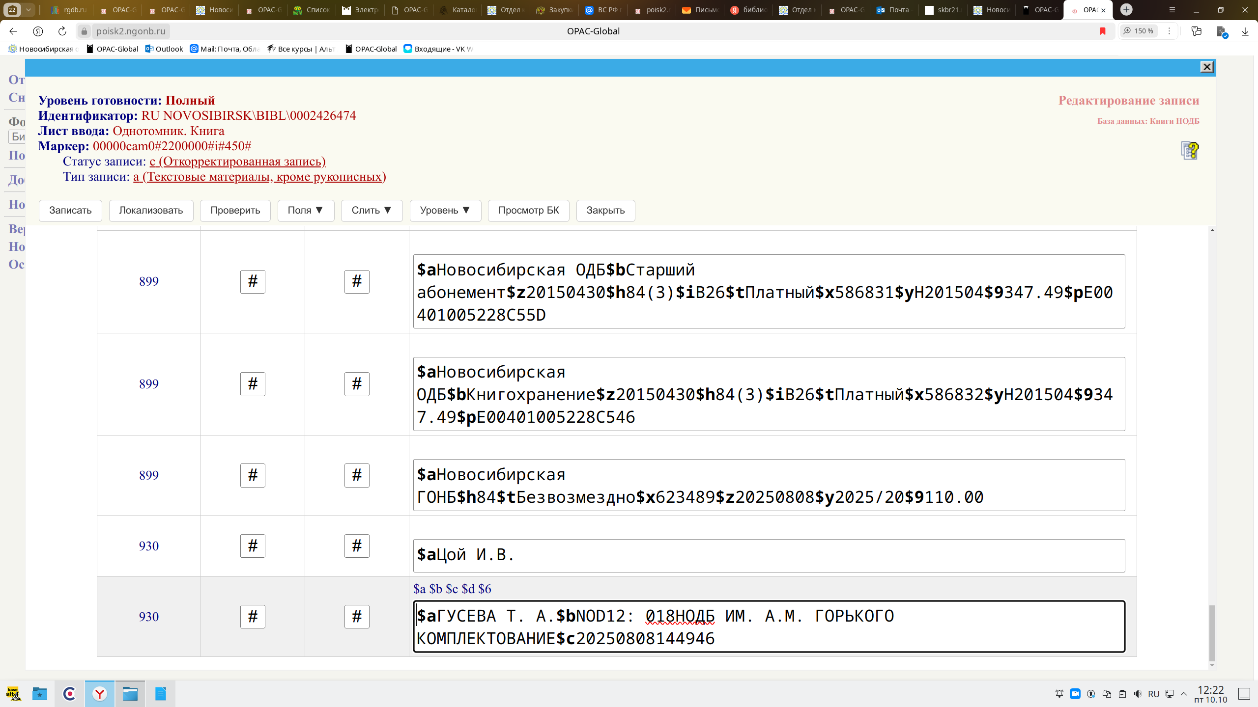The image size is (1258, 707).
Task: Open the Поля dropdown menu
Action: click(x=306, y=211)
